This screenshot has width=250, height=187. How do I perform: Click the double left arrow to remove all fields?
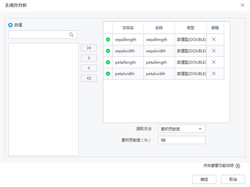[89, 78]
